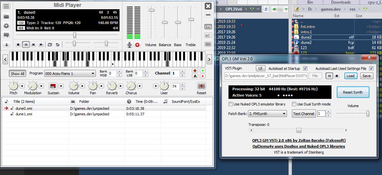Image resolution: width=382 pixels, height=175 pixels.
Task: Click the UI button in OPL3 window
Action: pyautogui.click(x=260, y=68)
